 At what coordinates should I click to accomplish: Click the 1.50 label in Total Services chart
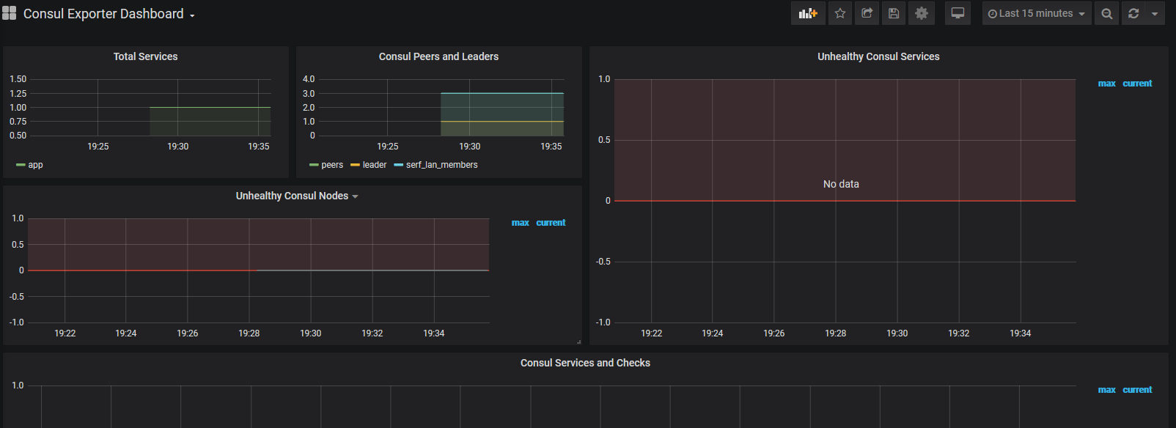18,79
